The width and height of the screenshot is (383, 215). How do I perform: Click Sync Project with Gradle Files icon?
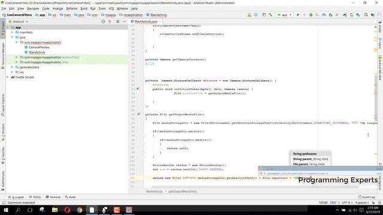(345, 15)
